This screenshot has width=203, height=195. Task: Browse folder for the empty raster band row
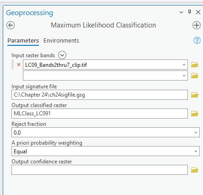point(195,76)
